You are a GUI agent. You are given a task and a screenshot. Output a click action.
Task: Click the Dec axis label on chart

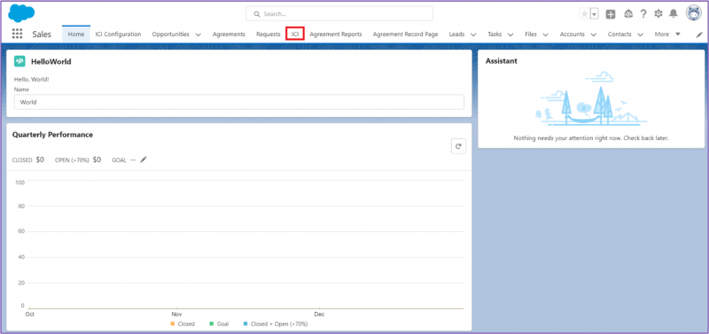(x=320, y=315)
